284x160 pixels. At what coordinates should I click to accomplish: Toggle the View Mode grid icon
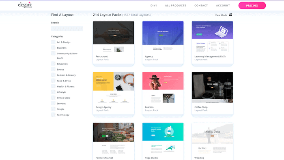230,15
